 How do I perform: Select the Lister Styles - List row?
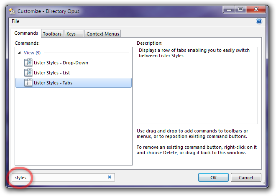(x=74, y=73)
